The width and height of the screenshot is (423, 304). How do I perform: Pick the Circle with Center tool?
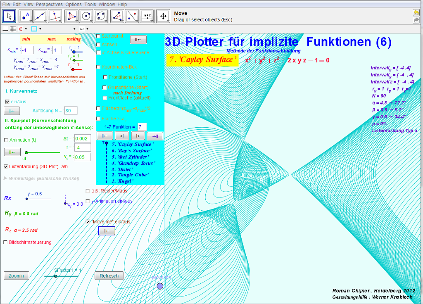86,16
